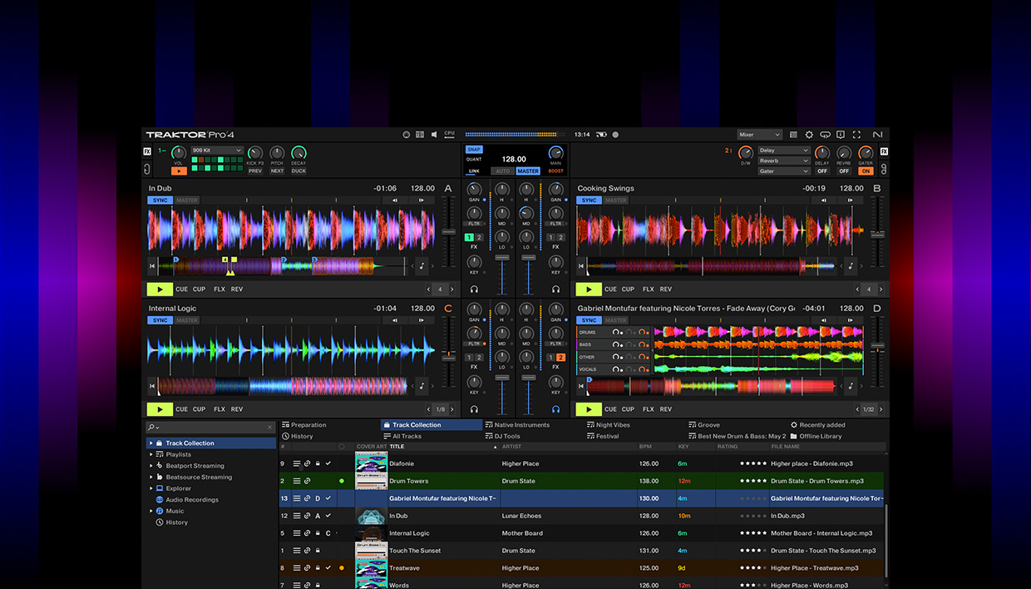
Task: Toggle SNAP in the master clock panel
Action: click(474, 149)
